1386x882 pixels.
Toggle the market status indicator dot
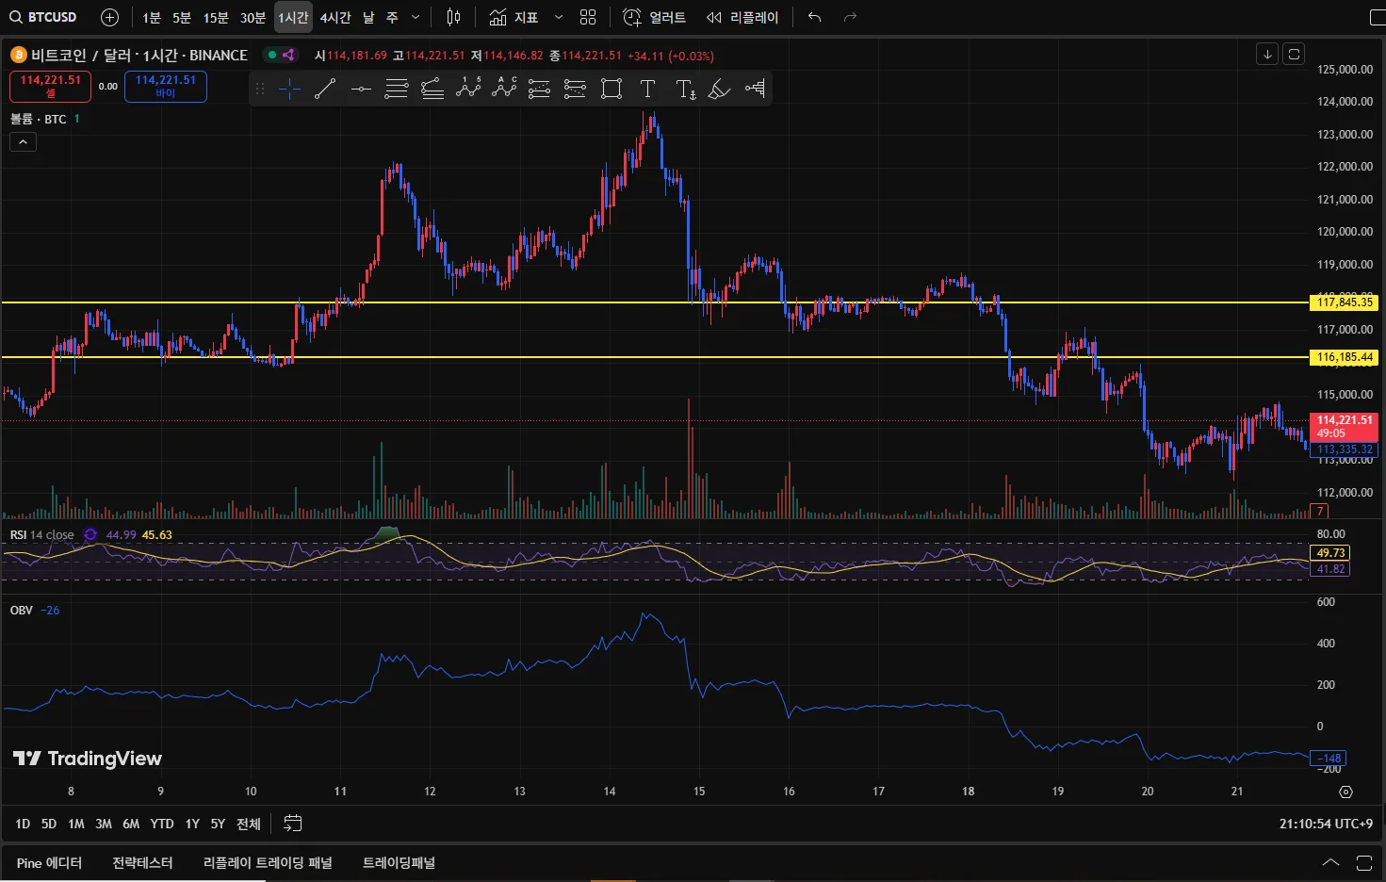(x=272, y=55)
